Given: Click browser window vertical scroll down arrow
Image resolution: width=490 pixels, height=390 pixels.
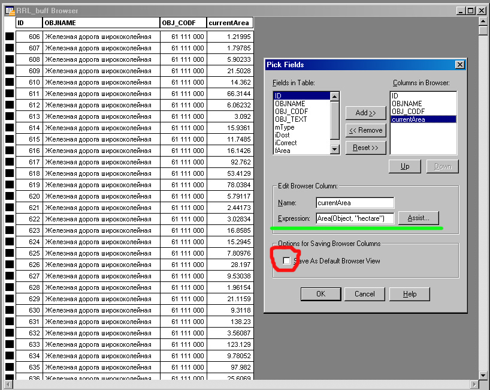Looking at the screenshot, I should coord(483,375).
